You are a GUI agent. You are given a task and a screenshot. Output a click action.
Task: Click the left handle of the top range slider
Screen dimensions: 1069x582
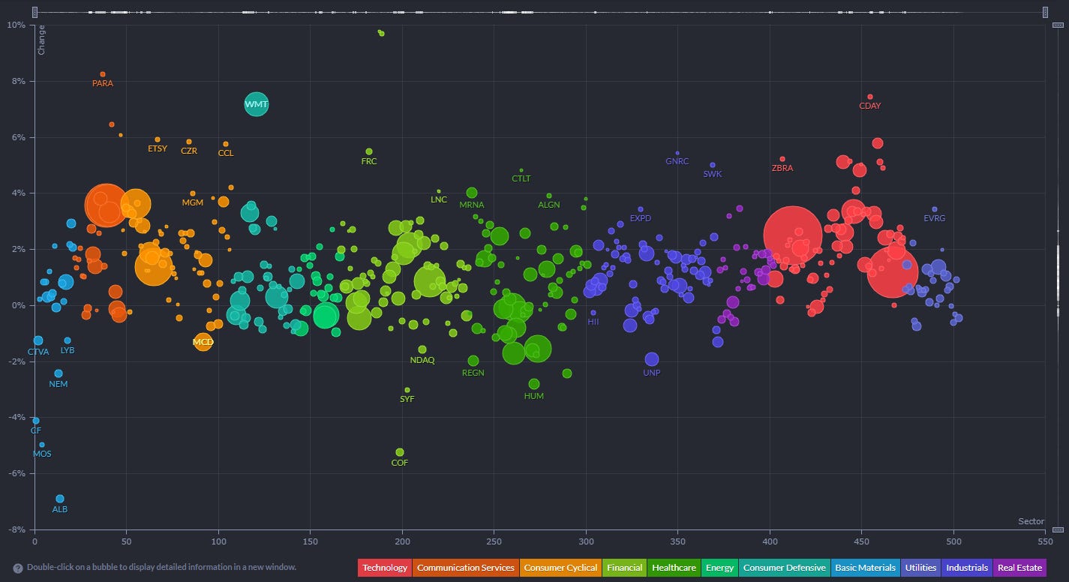(35, 12)
